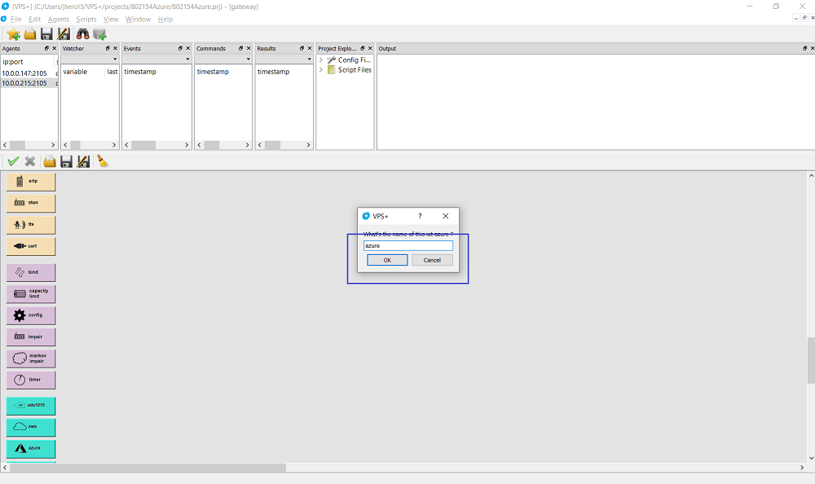Click the green checkmark validate icon

(x=13, y=161)
